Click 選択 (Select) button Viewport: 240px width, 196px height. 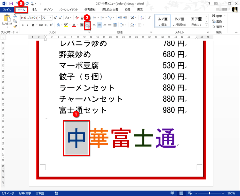(x=218, y=27)
